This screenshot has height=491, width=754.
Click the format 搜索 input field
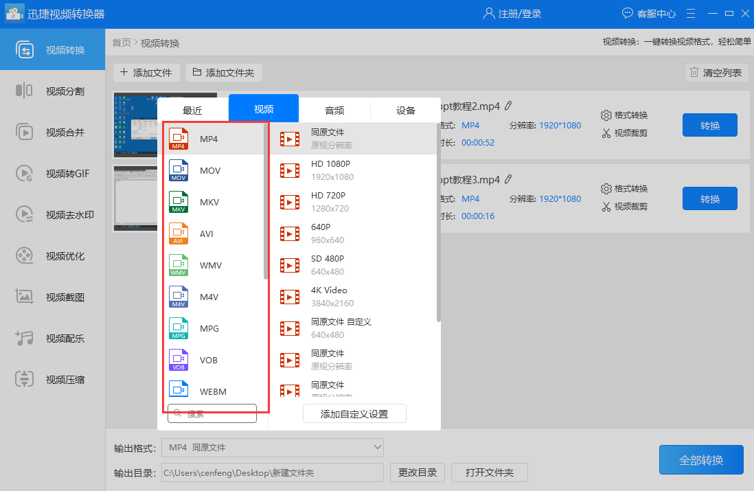click(x=212, y=413)
